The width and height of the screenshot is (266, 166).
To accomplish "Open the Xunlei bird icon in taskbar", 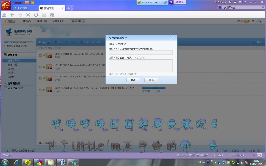I will point(74,162).
